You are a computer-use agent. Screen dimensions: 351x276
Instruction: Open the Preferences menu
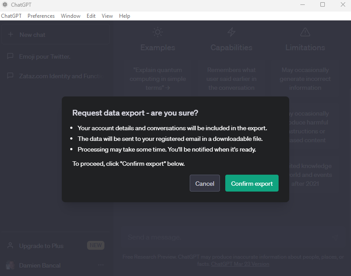[x=41, y=16]
